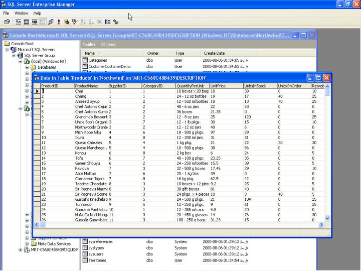The image size is (361, 271).
Task: Collapse the Microsoft SQL Servers tree node
Action: click(7, 50)
